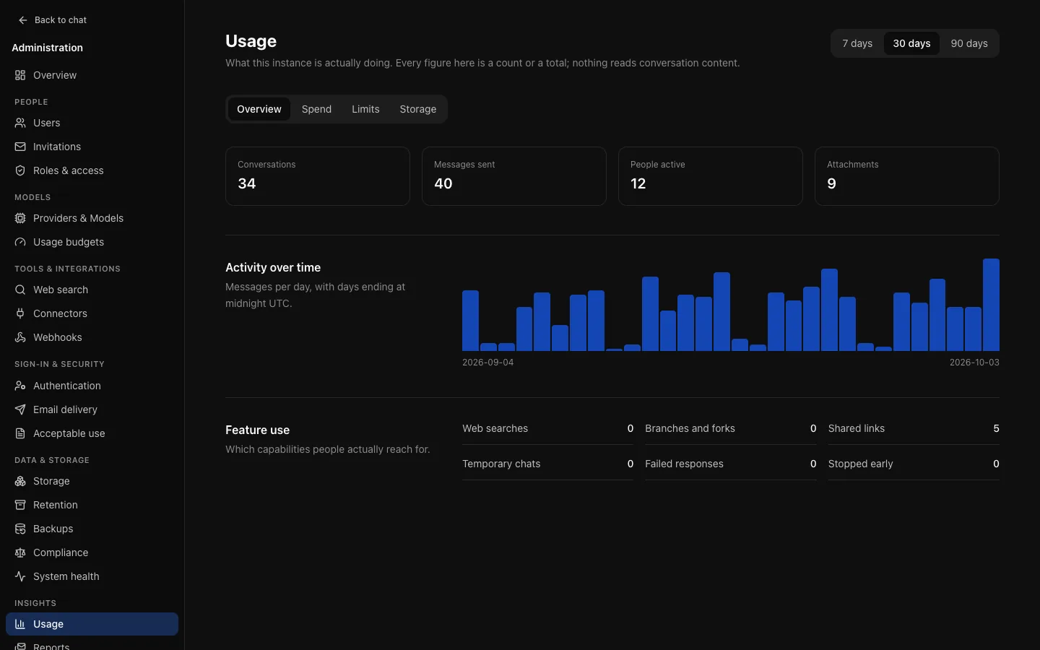
Task: Click the Email delivery paper plane icon
Action: tap(20, 409)
